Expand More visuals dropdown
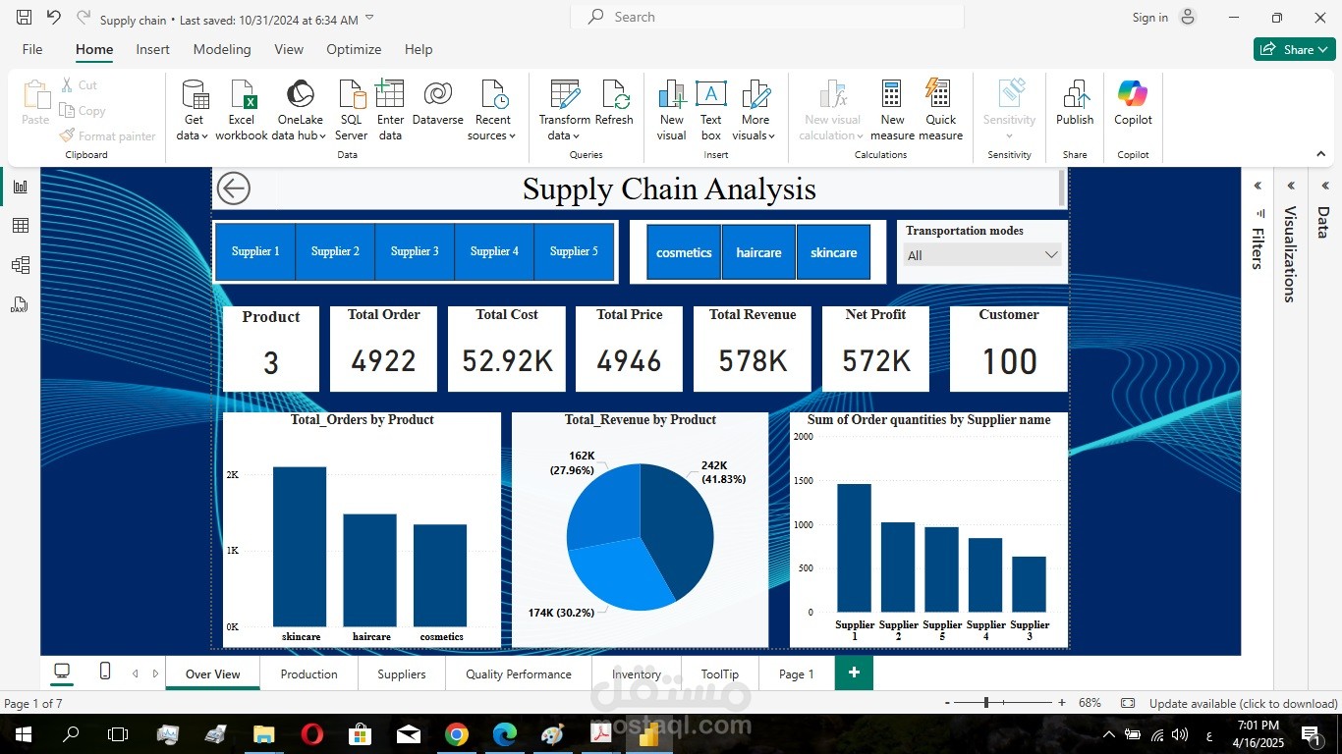Image resolution: width=1342 pixels, height=754 pixels. click(755, 110)
